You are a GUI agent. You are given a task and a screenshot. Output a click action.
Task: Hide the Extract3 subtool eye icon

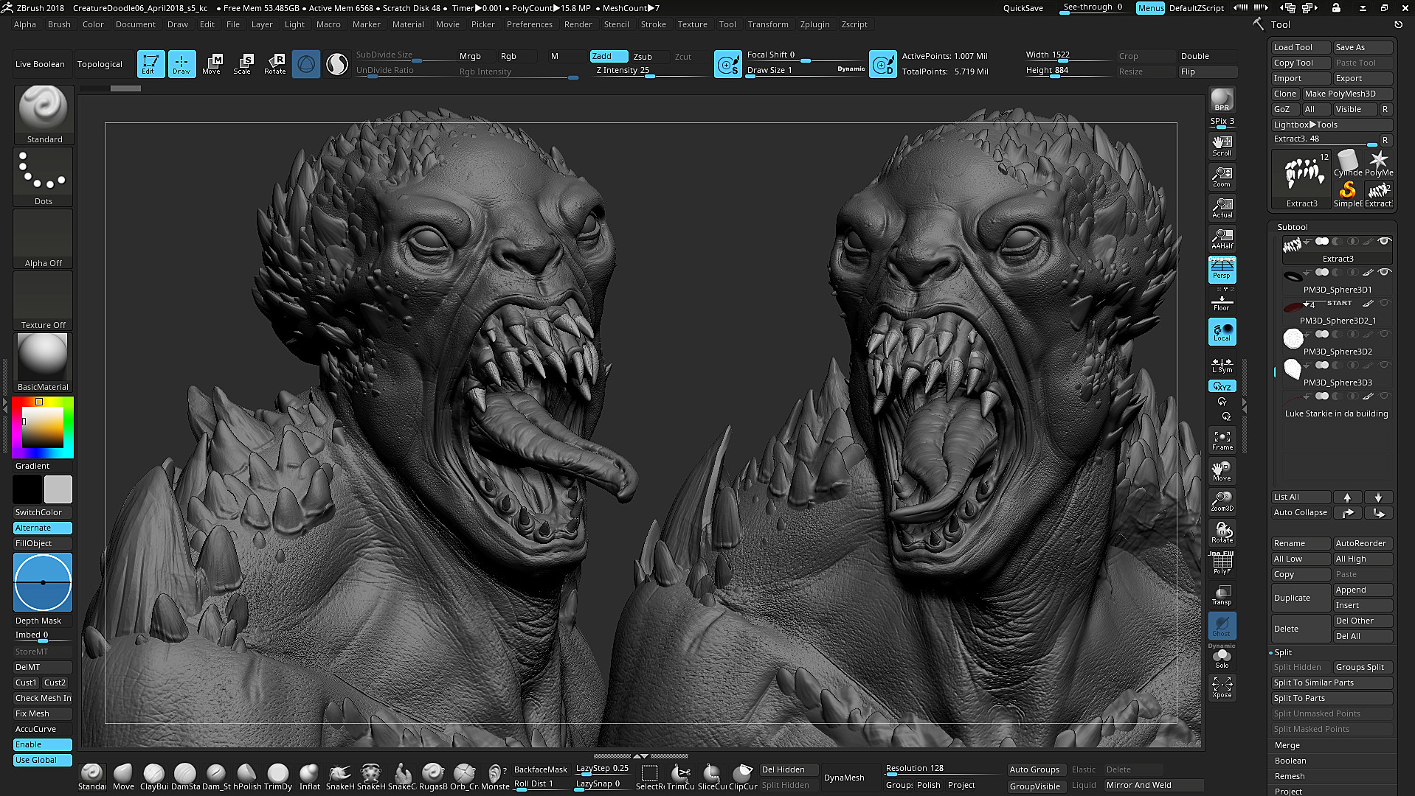1385,242
